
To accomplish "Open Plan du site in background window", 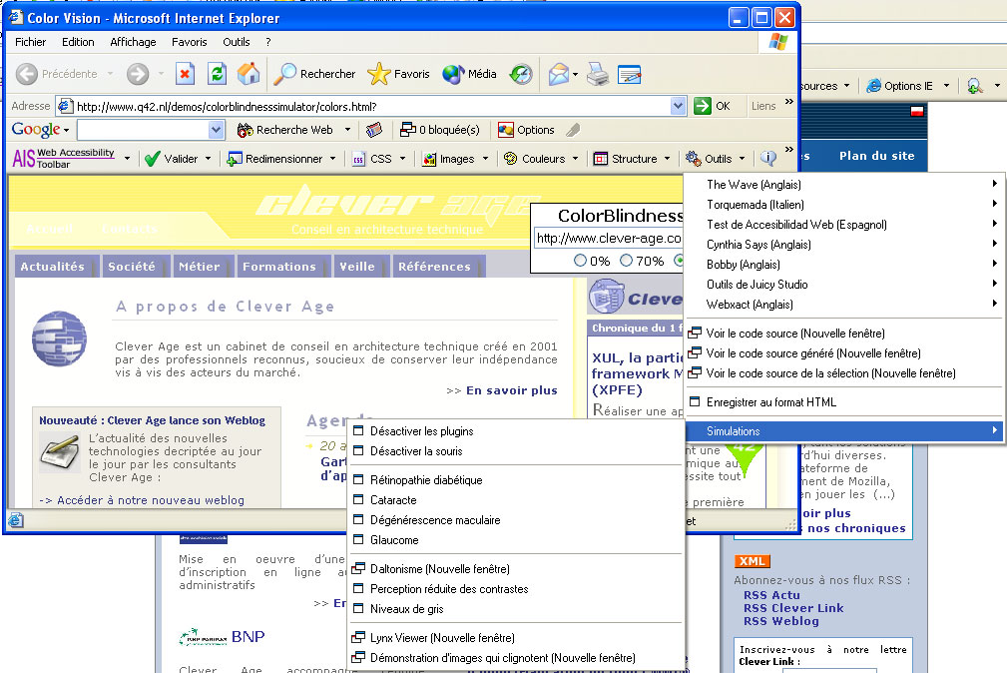I will pos(876,156).
